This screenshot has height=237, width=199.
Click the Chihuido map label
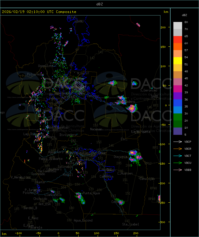[40, 199]
